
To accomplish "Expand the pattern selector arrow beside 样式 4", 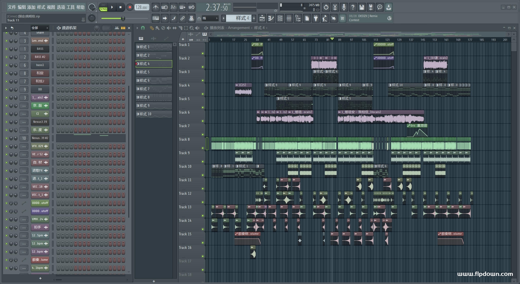I will 223,18.
